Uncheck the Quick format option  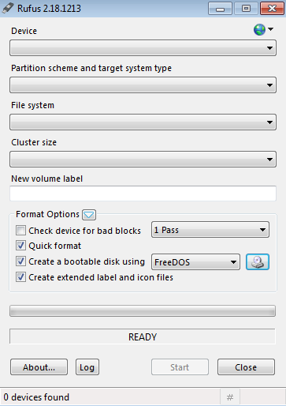(20, 246)
